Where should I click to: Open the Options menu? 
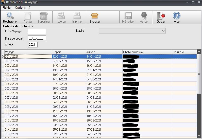[20, 8]
